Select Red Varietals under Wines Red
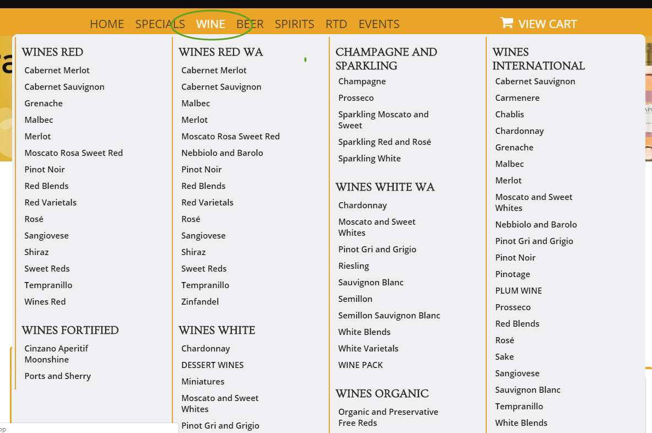The height and width of the screenshot is (433, 652). tap(50, 203)
